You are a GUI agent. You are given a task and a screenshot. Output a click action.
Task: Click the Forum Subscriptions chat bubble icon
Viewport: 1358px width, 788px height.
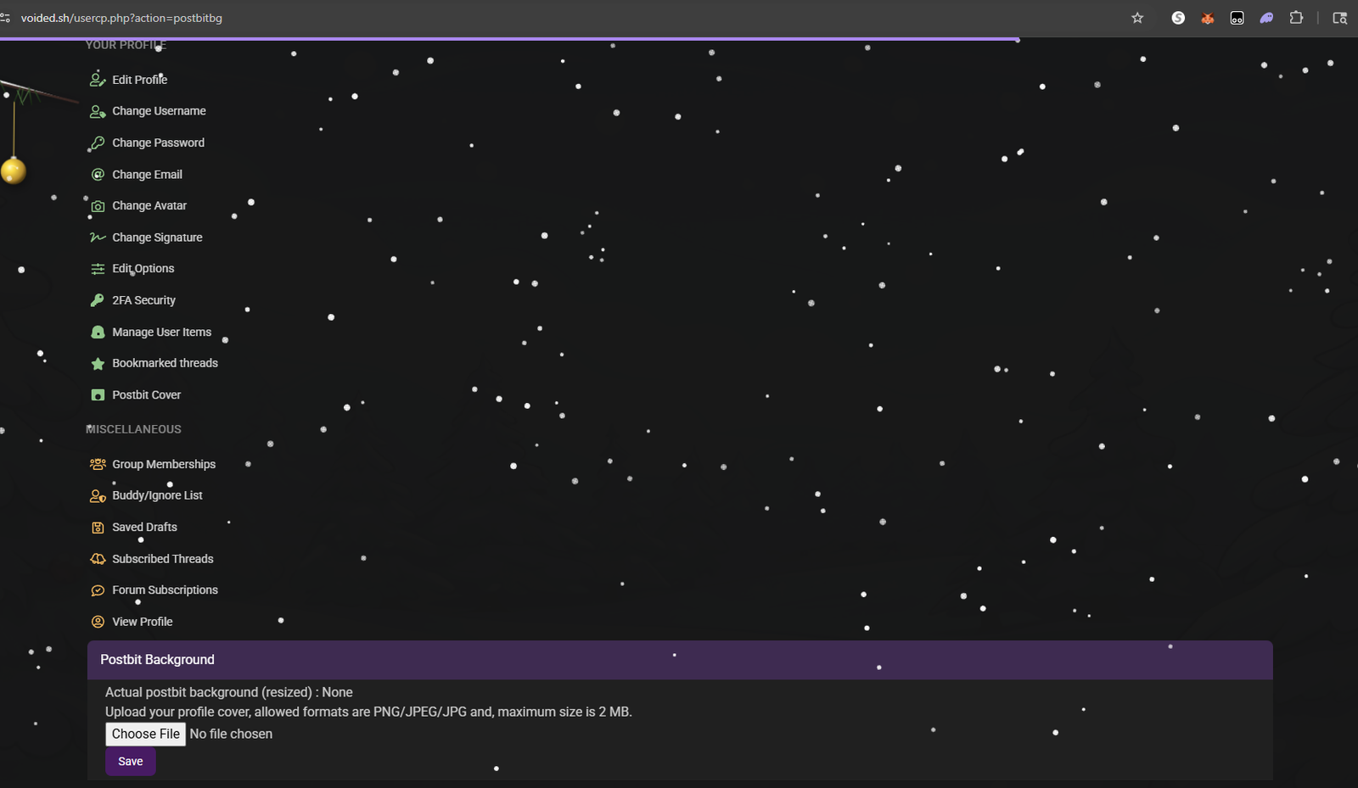(98, 590)
